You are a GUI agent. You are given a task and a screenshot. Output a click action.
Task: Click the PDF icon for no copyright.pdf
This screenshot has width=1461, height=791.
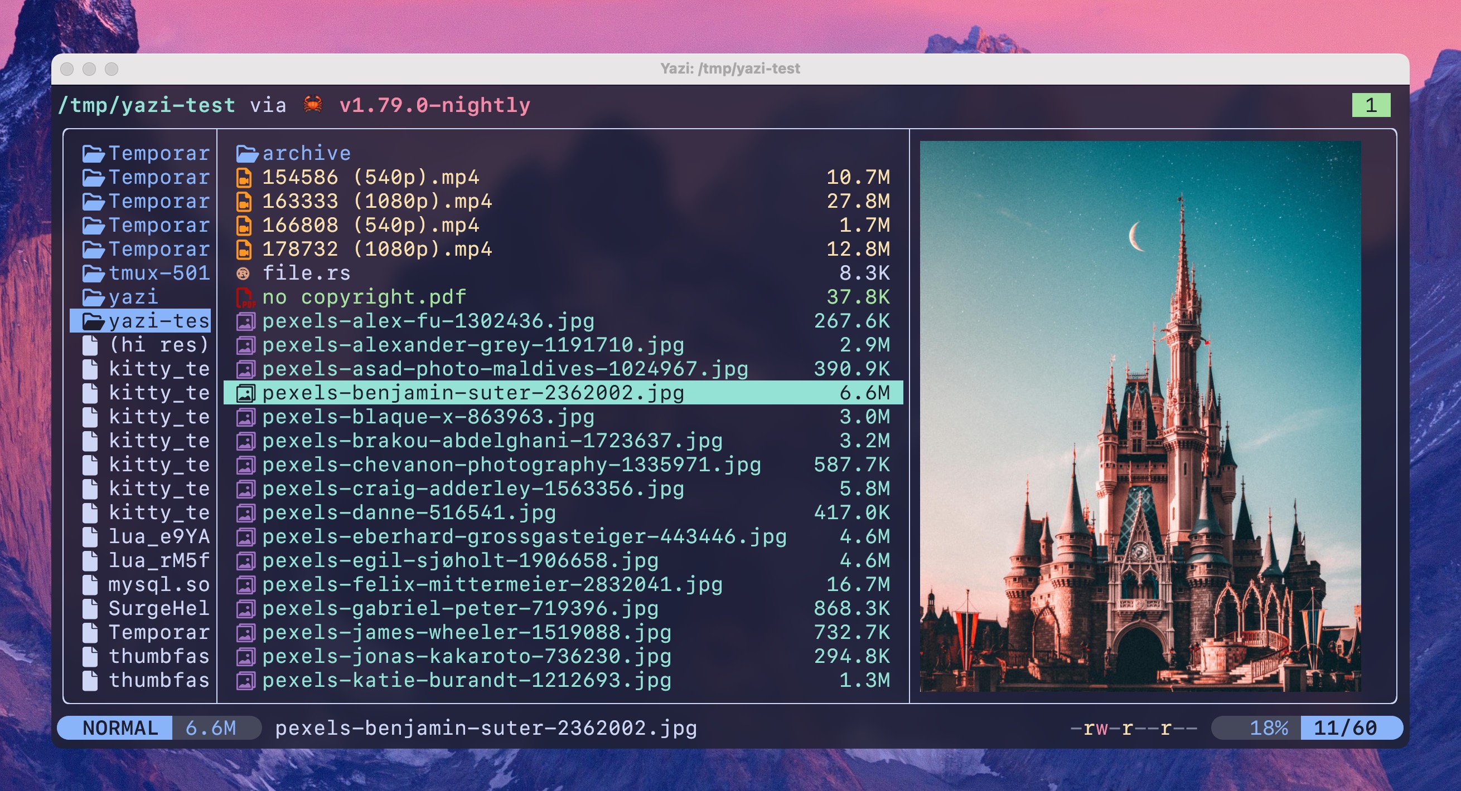245,296
